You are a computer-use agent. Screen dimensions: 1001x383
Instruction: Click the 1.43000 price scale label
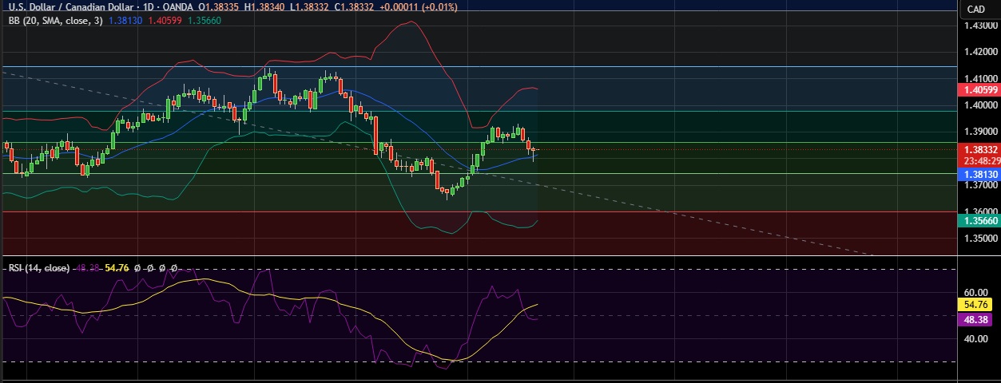click(x=979, y=26)
